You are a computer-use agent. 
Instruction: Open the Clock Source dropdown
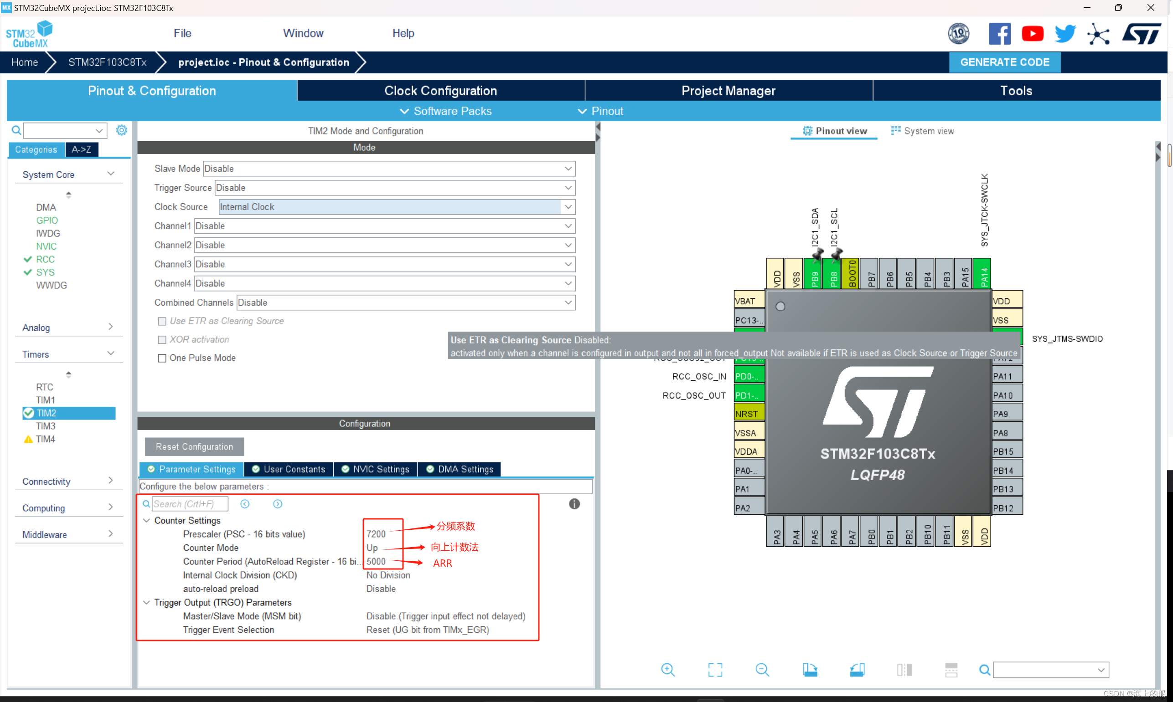tap(568, 207)
